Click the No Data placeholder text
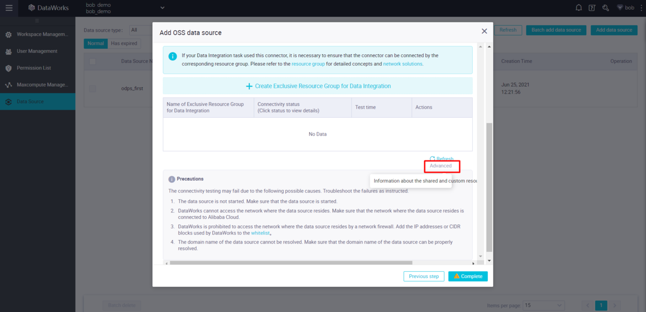Screen dimensions: 646x312 [x=318, y=134]
